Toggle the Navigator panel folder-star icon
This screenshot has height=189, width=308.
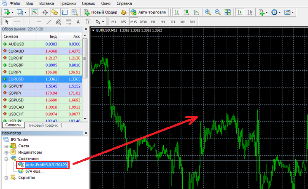[x=54, y=12]
